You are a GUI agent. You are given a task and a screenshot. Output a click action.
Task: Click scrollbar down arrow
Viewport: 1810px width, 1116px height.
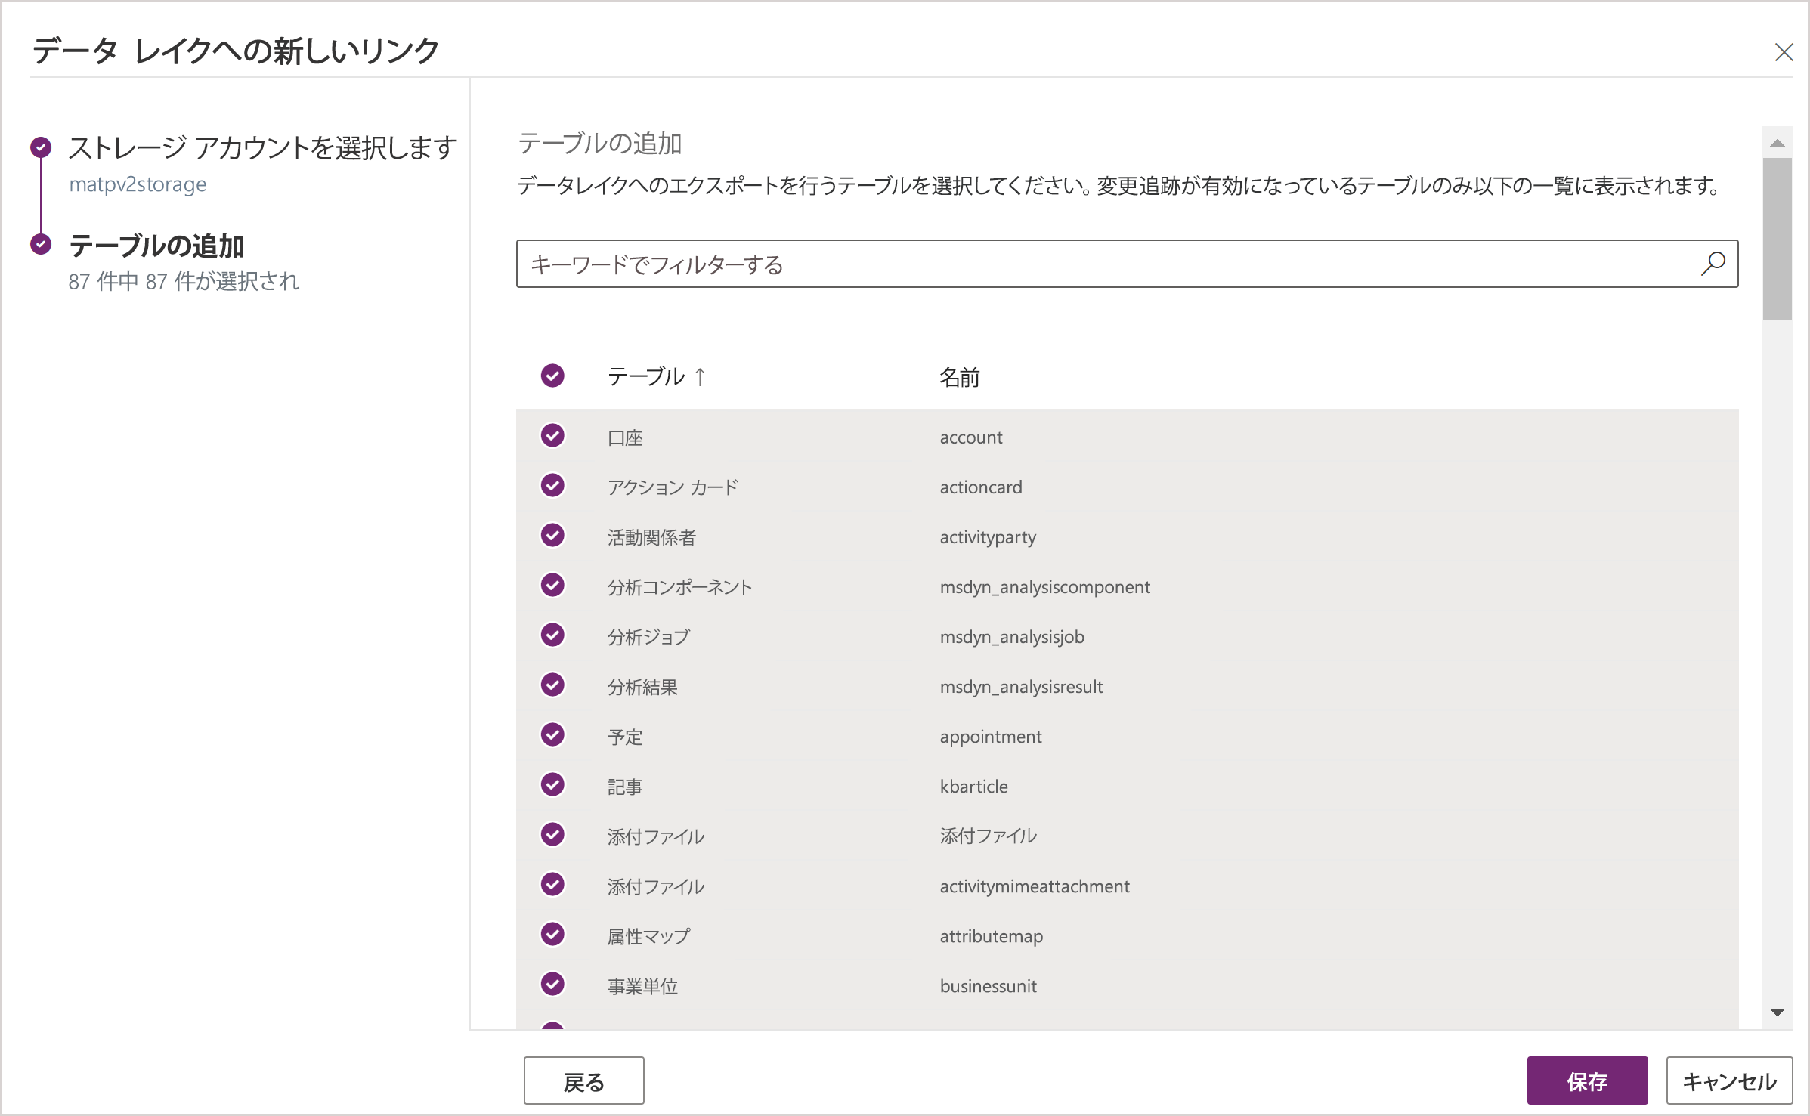(1778, 1012)
